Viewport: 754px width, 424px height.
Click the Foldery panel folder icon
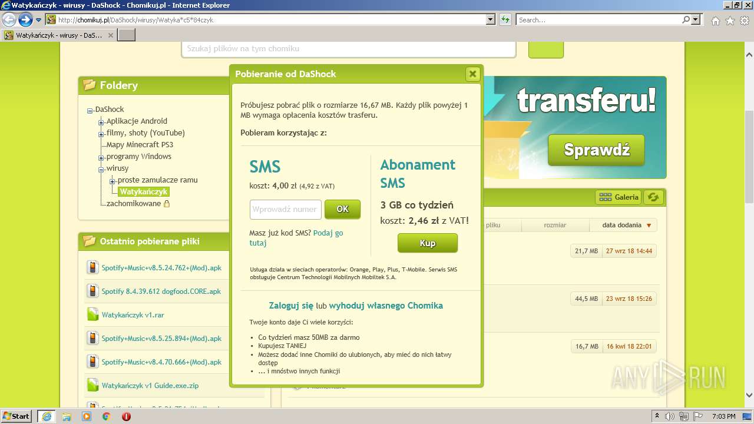click(90, 85)
